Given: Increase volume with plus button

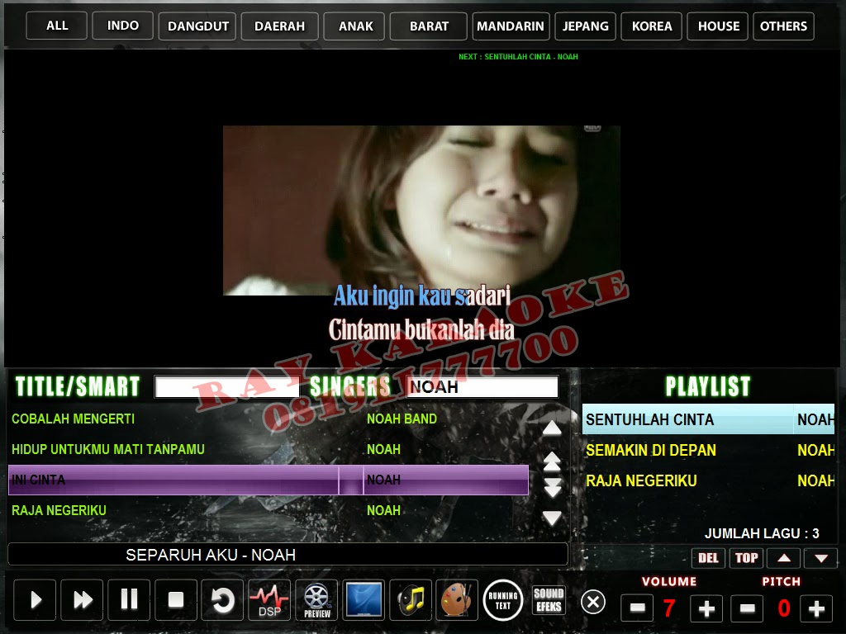Looking at the screenshot, I should point(706,608).
